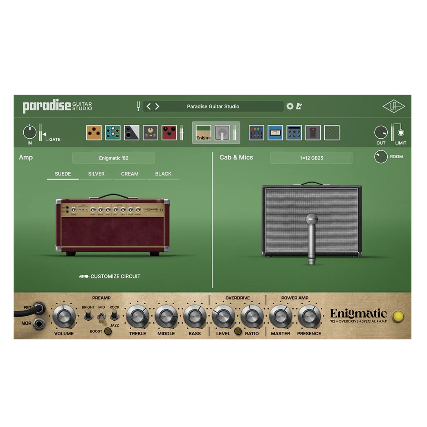The image size is (427, 427).
Task: Click the PRESENCE knob
Action: (x=309, y=316)
